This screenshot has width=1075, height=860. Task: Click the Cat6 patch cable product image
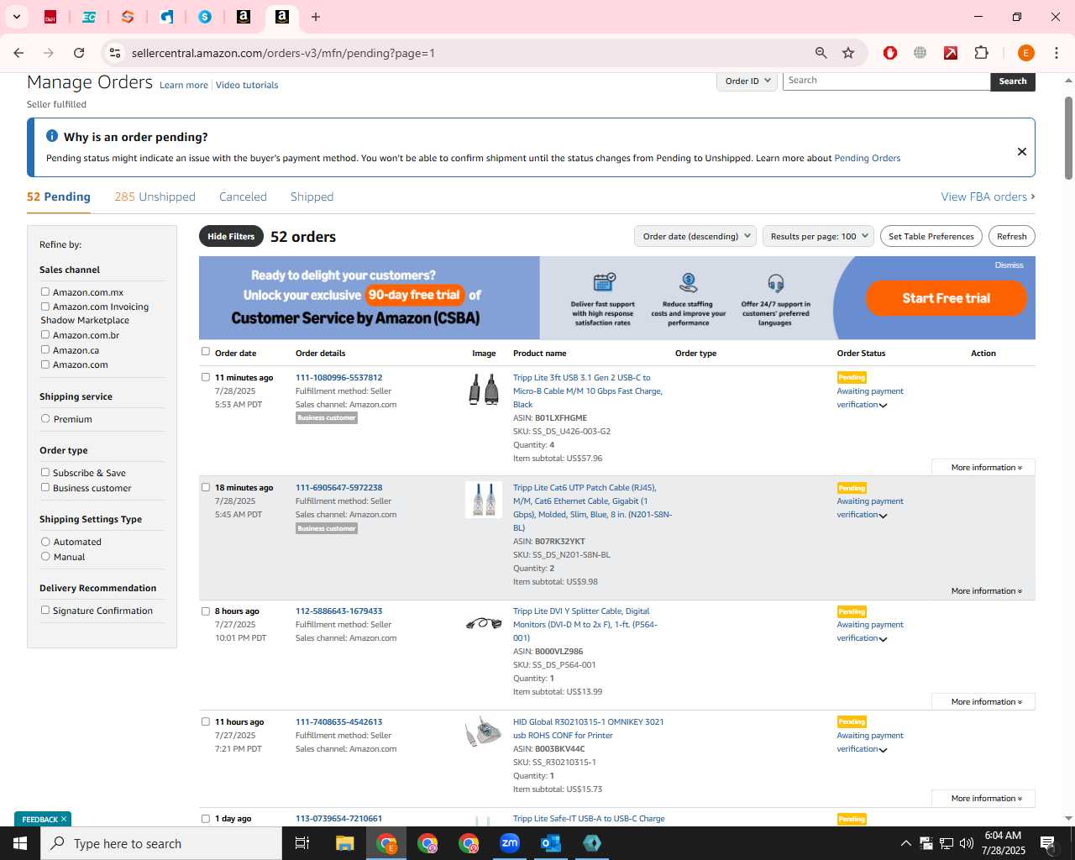tap(484, 500)
